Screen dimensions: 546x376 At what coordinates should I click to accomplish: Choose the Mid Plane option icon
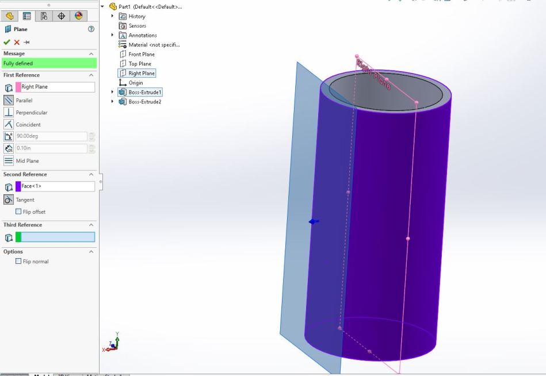pos(9,161)
